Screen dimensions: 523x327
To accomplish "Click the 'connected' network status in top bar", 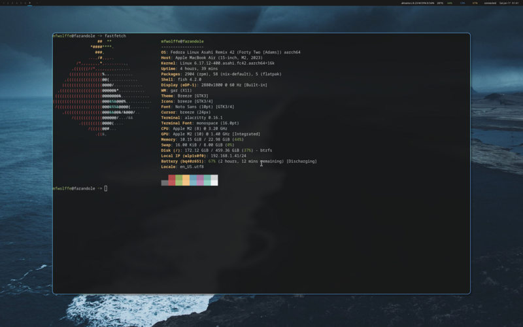I will pos(490,3).
